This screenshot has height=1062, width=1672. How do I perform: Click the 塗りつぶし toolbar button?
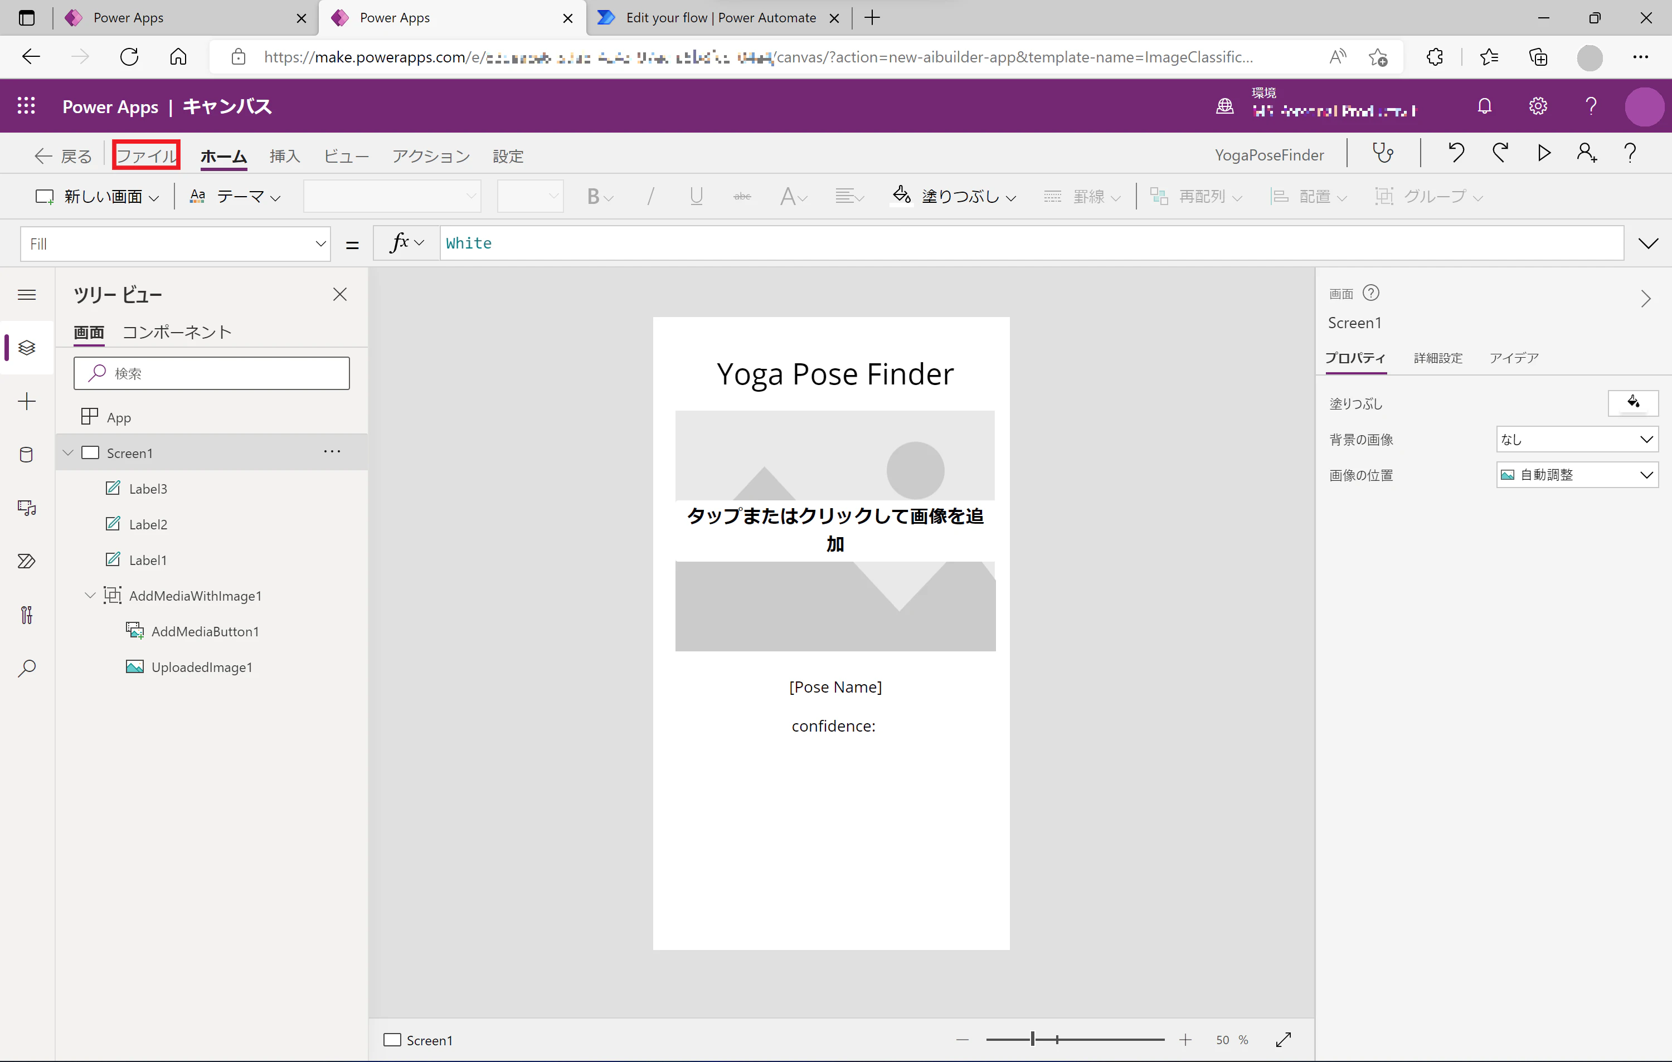point(954,197)
